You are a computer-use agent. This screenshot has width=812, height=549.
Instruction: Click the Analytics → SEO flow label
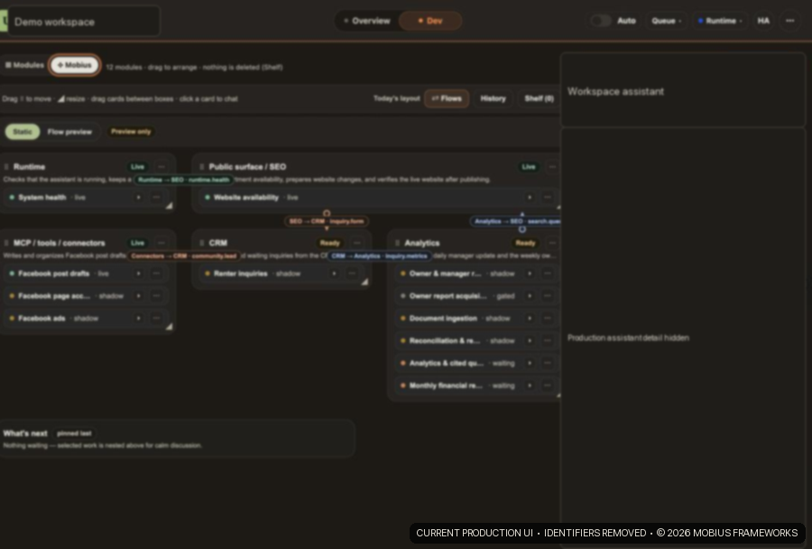pyautogui.click(x=516, y=221)
